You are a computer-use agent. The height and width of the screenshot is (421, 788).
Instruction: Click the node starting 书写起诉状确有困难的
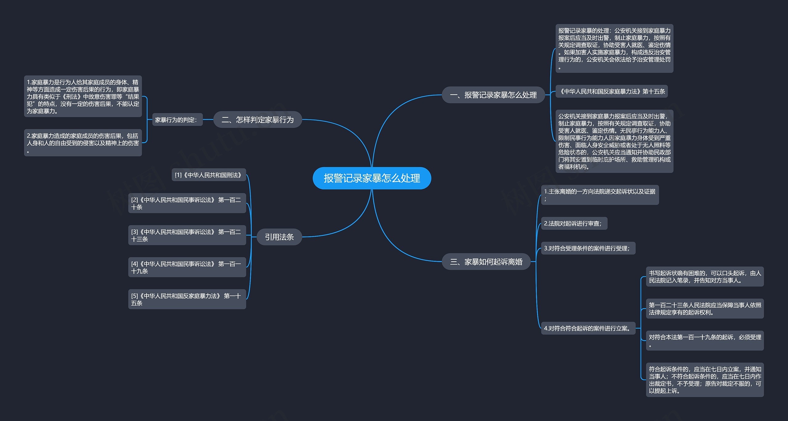pyautogui.click(x=705, y=277)
